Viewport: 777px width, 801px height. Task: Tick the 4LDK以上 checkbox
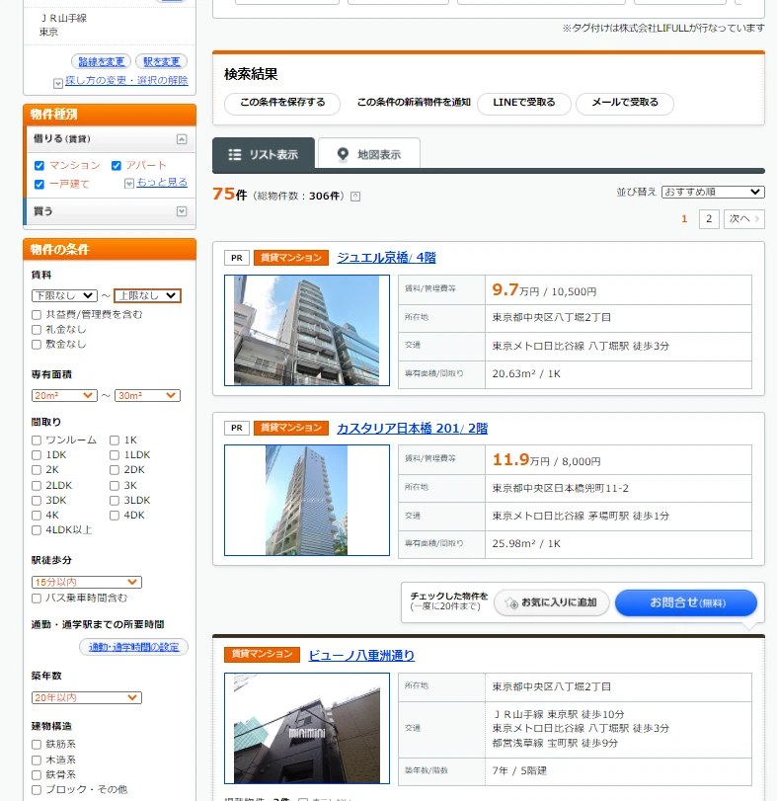pos(37,530)
